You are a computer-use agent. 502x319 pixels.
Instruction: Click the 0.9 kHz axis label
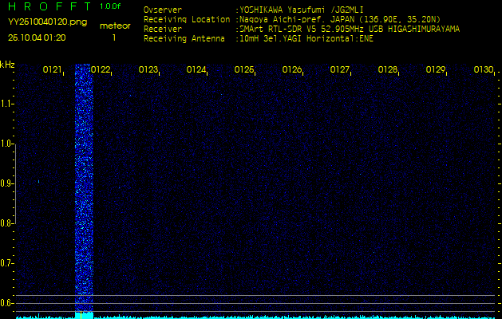click(x=6, y=183)
